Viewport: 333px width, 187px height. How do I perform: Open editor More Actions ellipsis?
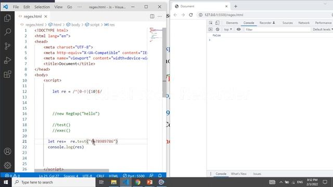(x=160, y=16)
